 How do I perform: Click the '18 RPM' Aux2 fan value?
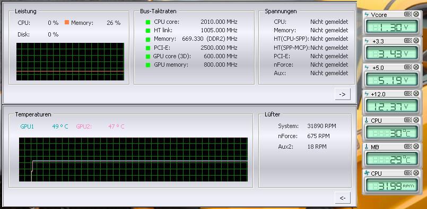pos(317,147)
